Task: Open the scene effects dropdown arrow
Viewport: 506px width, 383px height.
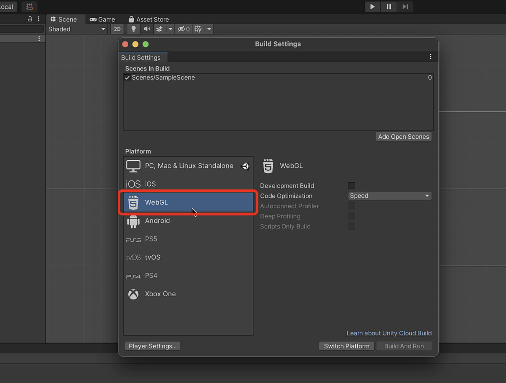Action: [170, 29]
